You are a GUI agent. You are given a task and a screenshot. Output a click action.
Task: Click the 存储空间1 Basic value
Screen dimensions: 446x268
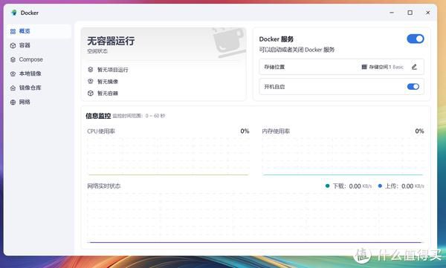[x=386, y=67]
